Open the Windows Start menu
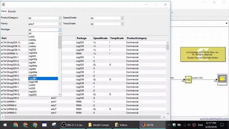This screenshot has width=229, height=129. point(5,125)
